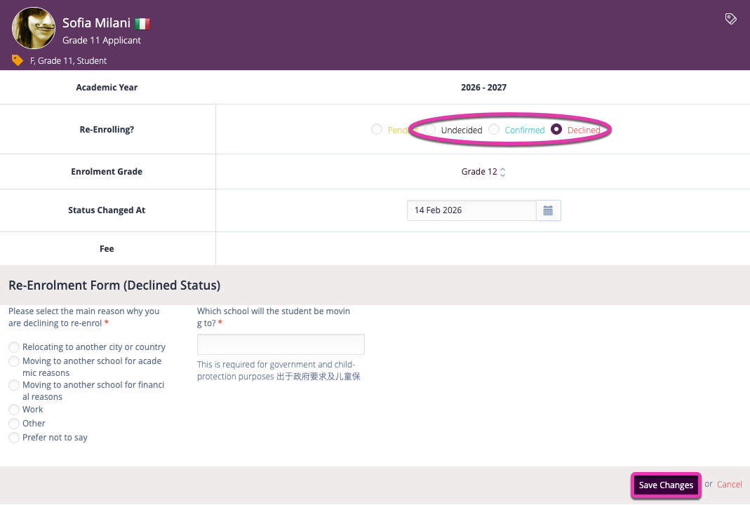Click the Status Changed At date field

[471, 210]
